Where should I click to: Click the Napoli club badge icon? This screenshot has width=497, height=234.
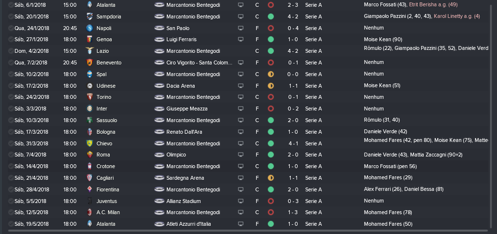pos(89,28)
